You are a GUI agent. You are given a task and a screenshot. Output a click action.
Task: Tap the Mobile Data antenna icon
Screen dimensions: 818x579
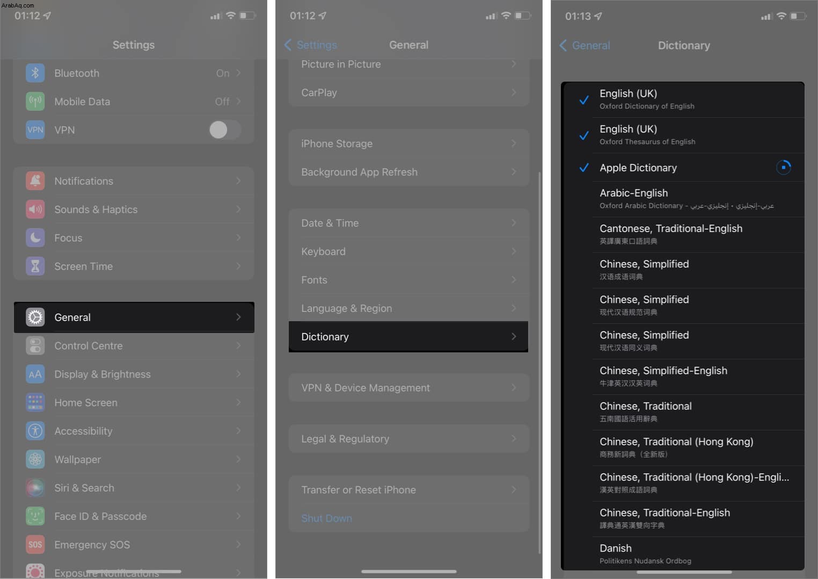35,102
